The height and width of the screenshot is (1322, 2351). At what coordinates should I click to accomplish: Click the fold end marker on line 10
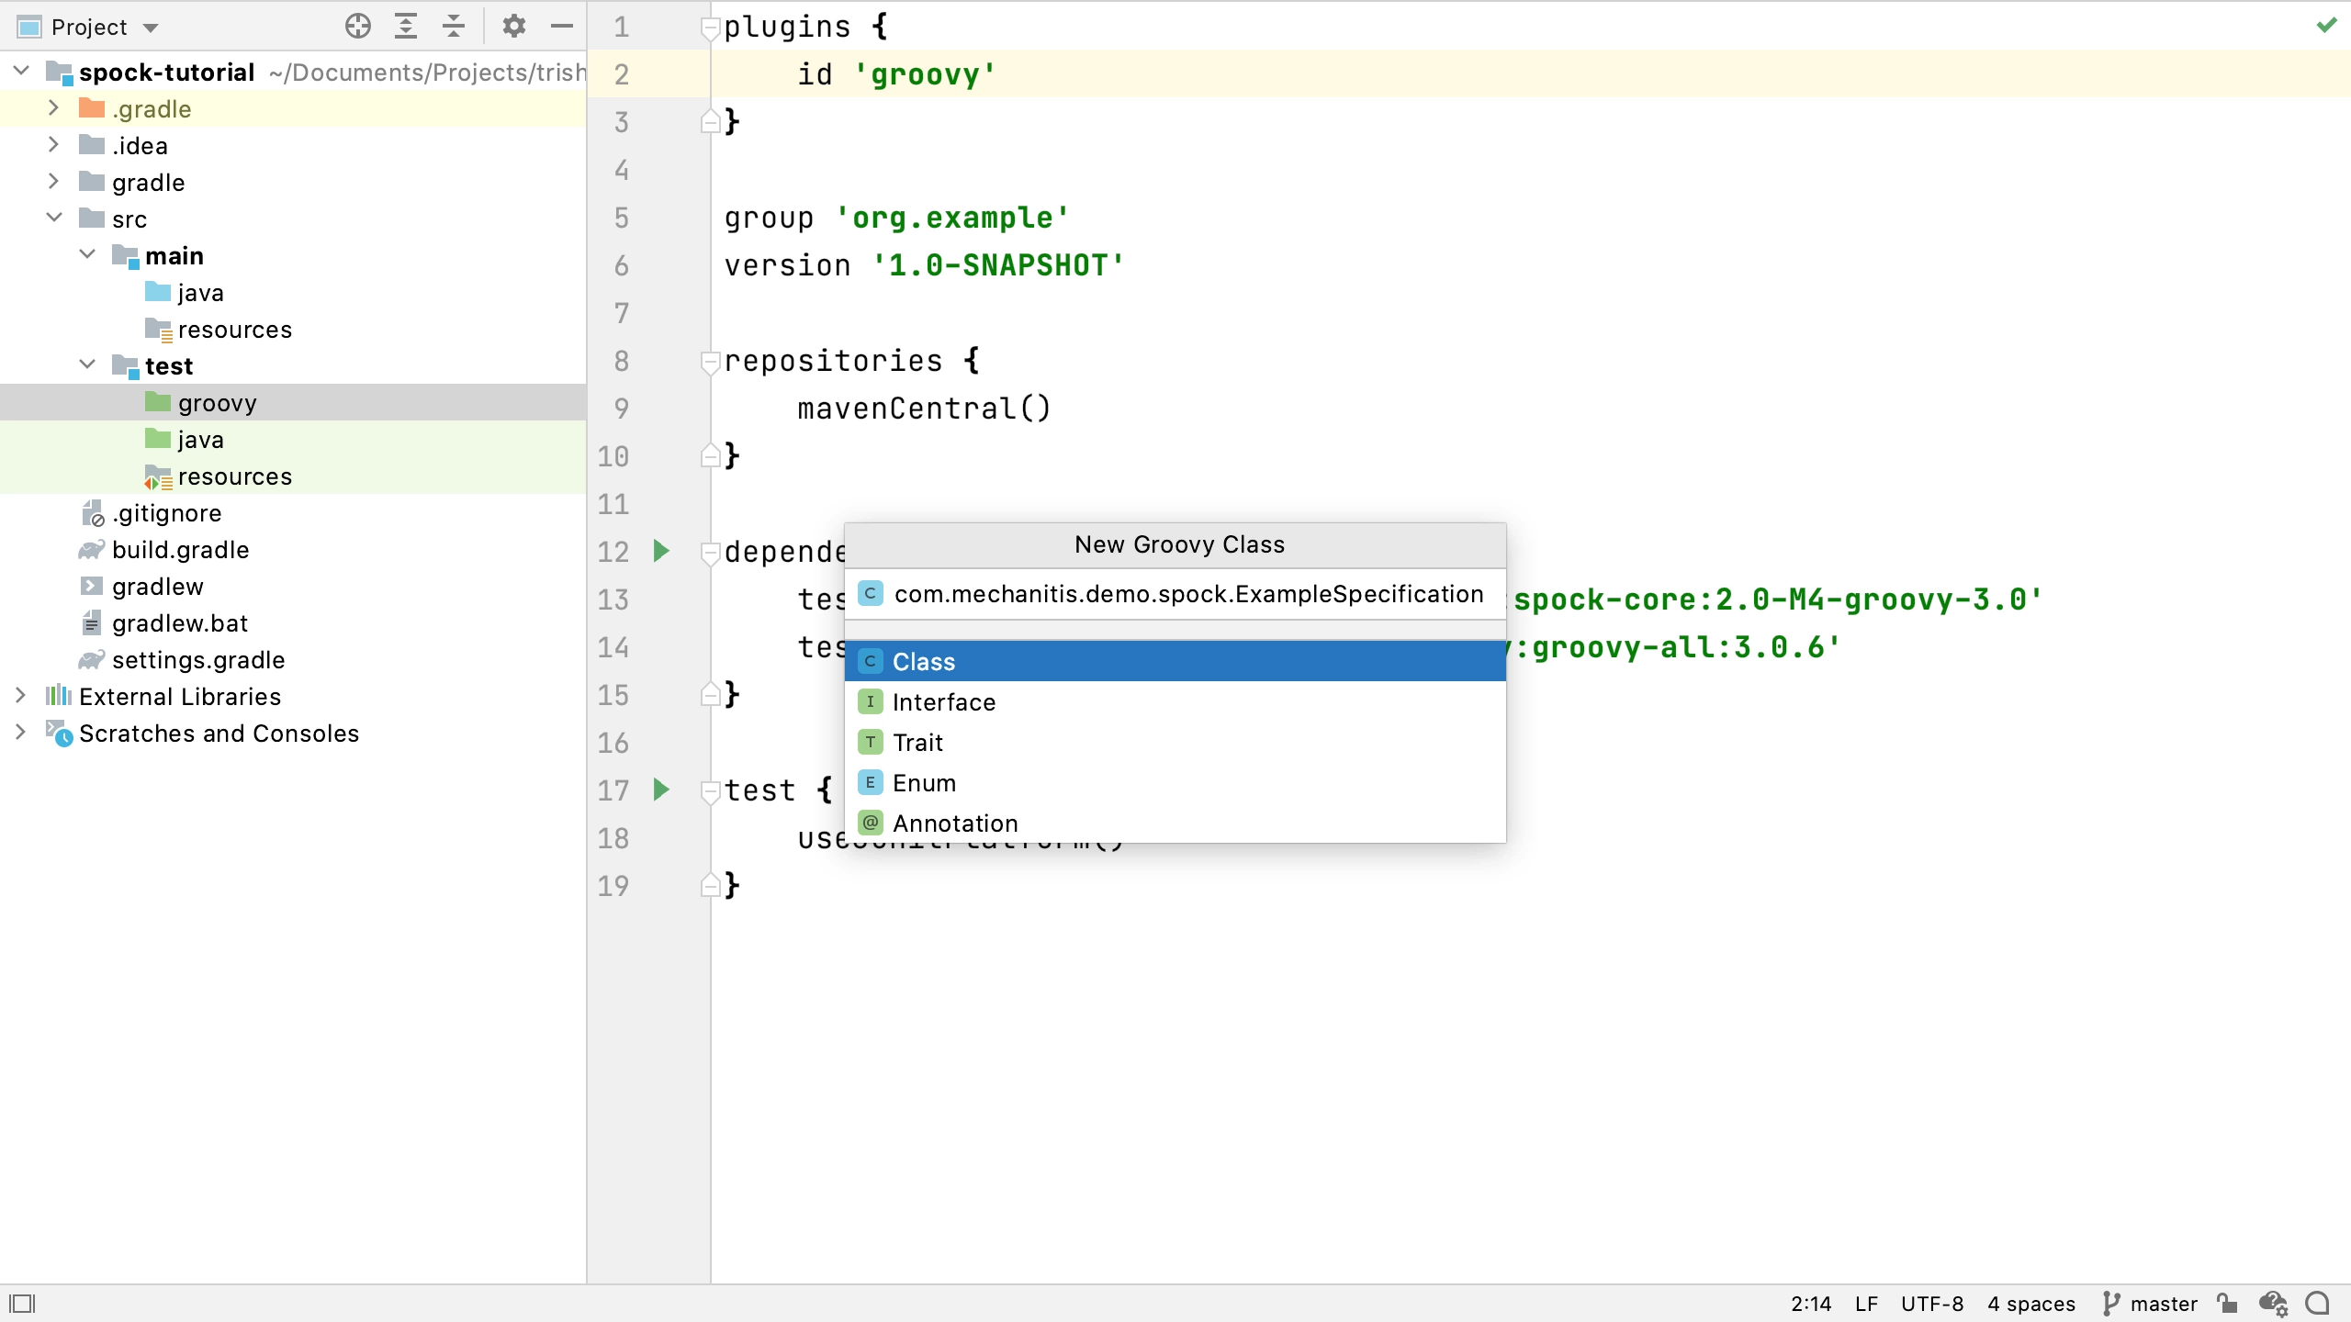pos(710,455)
